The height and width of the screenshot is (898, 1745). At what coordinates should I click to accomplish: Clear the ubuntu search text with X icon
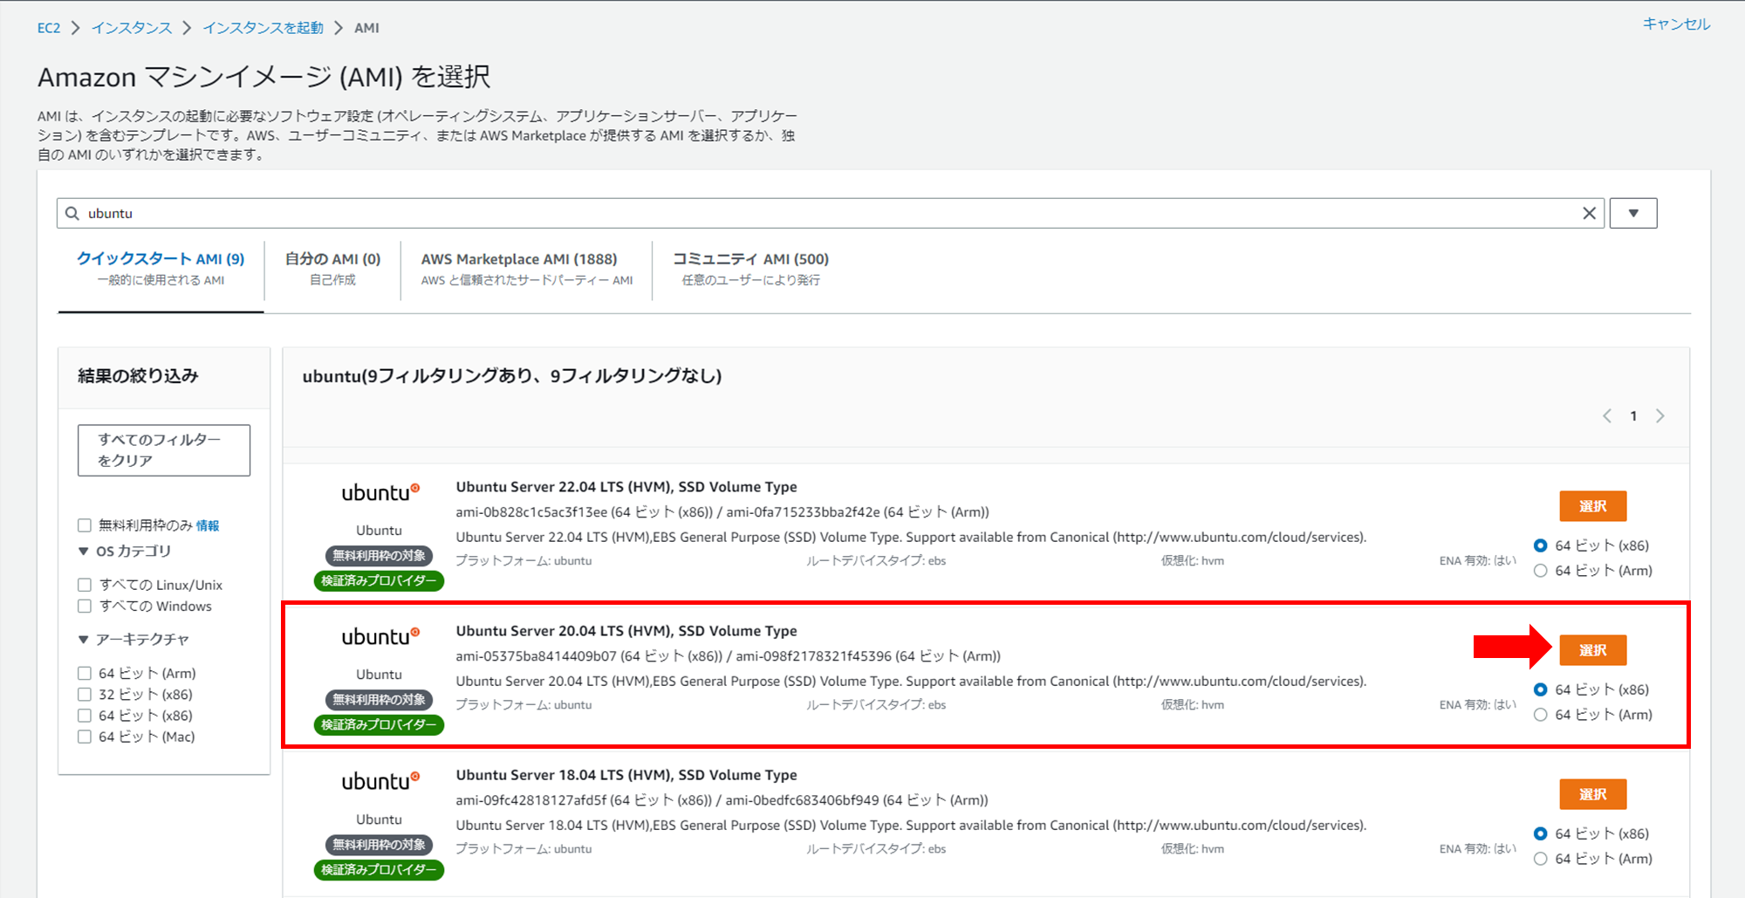(1589, 213)
